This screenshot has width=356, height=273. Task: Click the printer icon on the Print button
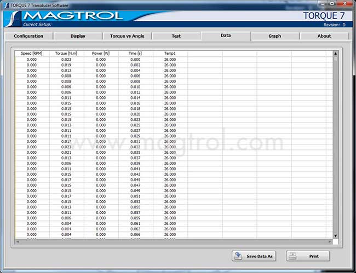click(x=293, y=256)
